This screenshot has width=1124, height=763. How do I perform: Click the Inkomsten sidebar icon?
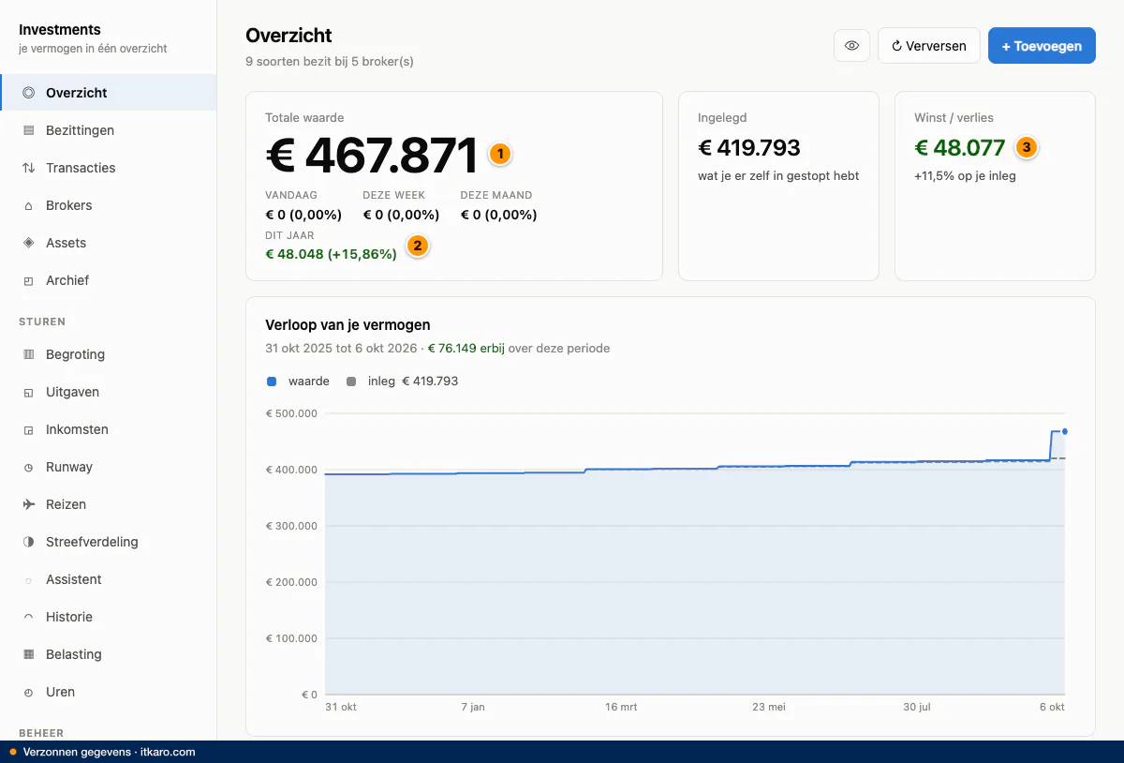28,429
